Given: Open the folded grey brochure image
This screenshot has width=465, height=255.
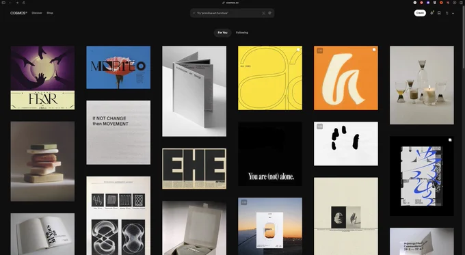Looking at the screenshot, I should pos(194,91).
